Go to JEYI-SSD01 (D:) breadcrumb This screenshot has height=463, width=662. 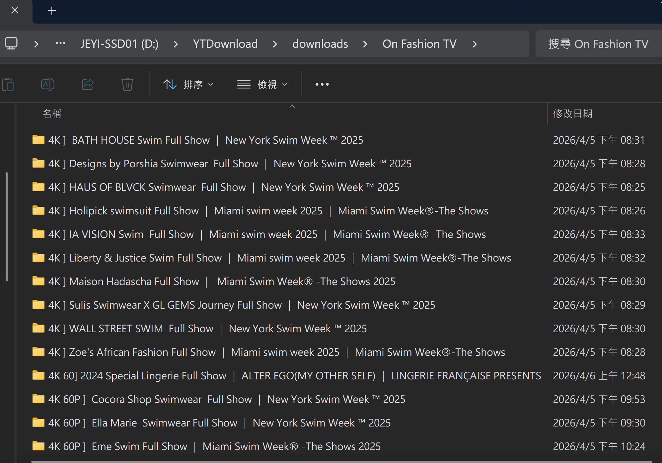[x=119, y=44]
